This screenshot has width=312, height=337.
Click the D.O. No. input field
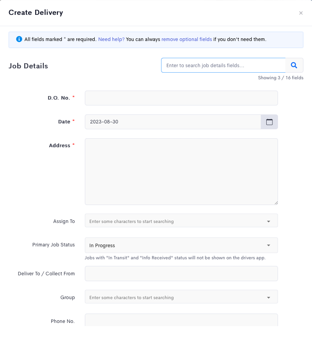(x=181, y=98)
